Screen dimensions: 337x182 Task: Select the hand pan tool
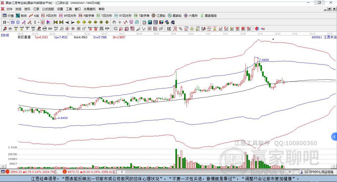pyautogui.click(x=114, y=22)
